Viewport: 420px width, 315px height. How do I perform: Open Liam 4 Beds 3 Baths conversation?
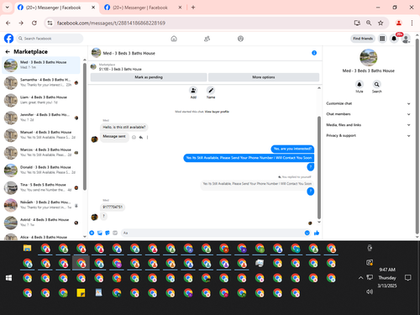click(x=41, y=100)
